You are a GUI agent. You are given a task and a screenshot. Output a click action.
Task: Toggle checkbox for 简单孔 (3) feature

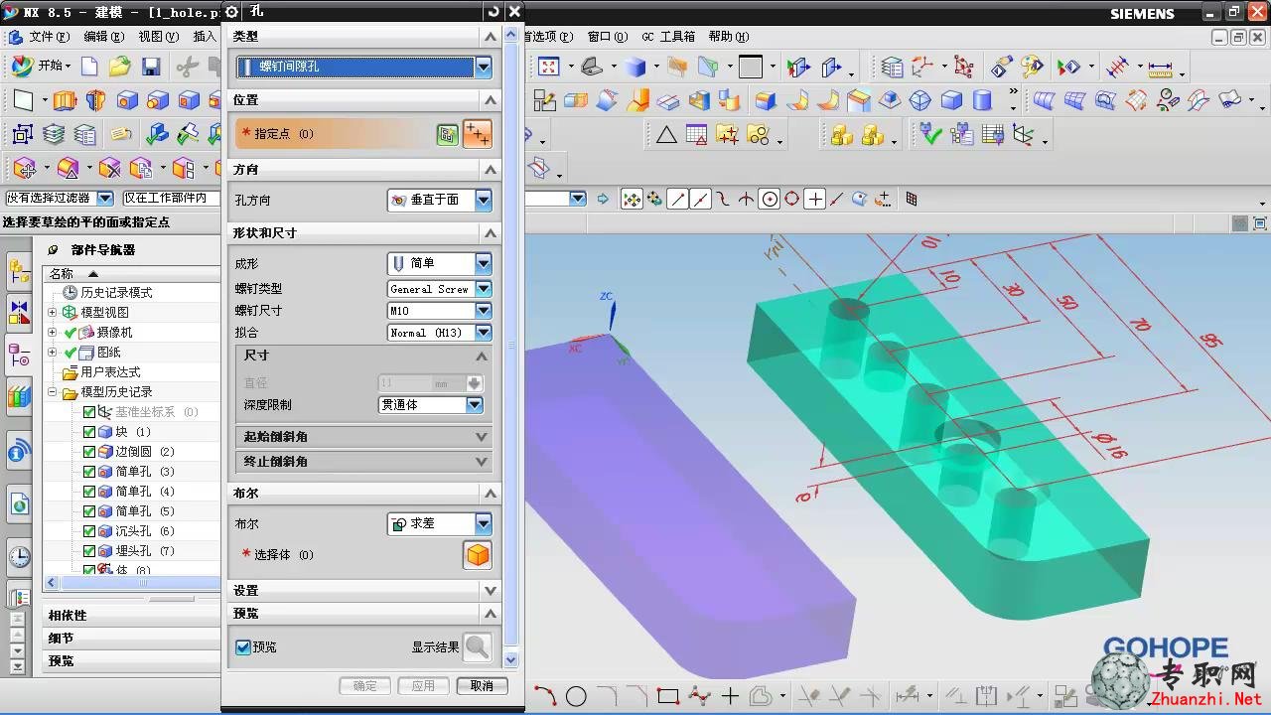89,472
